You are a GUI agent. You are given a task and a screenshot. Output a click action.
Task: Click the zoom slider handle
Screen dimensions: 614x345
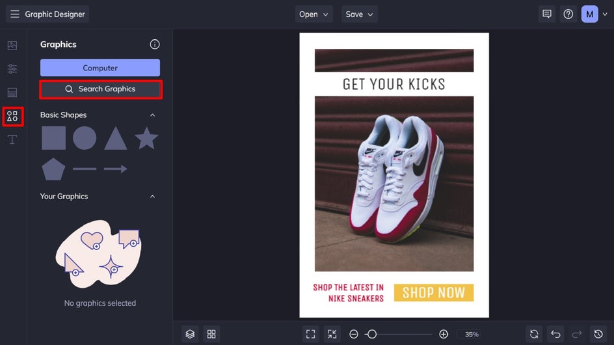[x=372, y=334]
